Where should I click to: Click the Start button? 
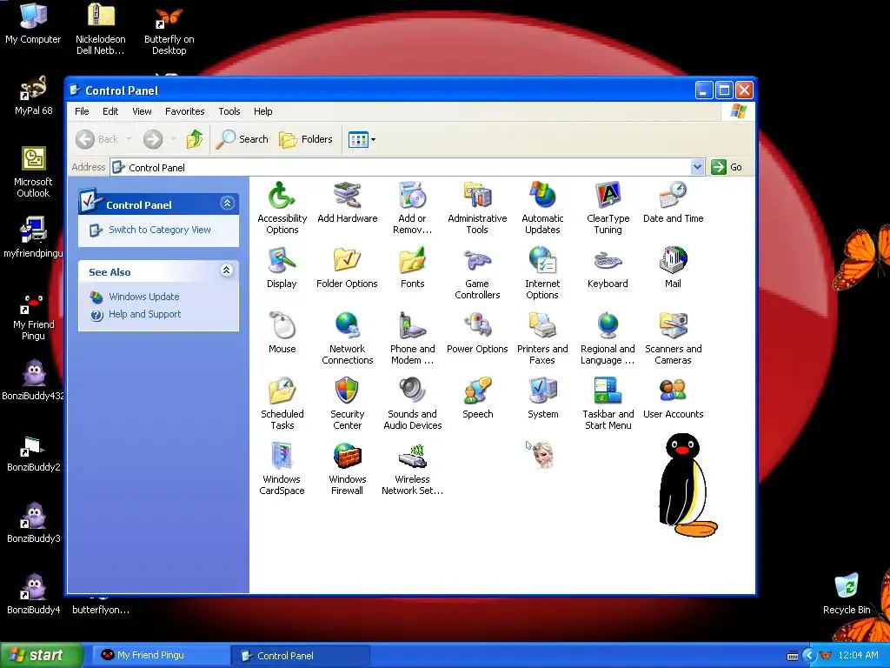(x=41, y=655)
